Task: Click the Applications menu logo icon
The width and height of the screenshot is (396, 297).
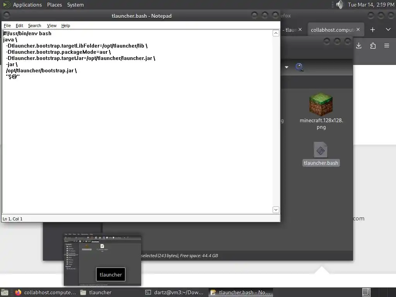Action: pos(7,5)
